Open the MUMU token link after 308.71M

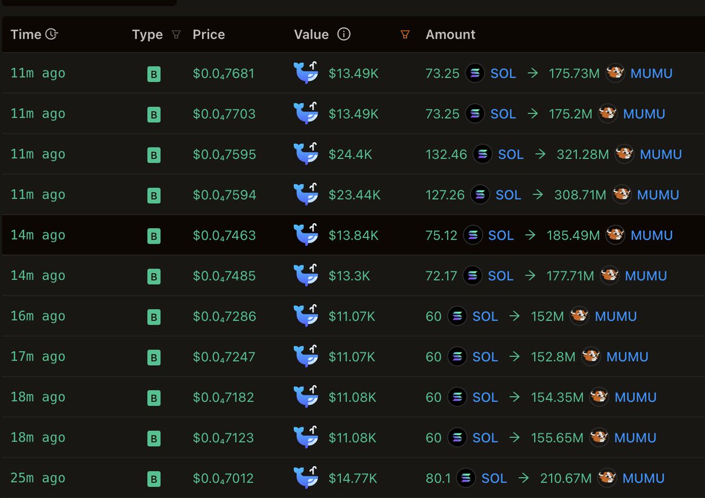pyautogui.click(x=658, y=195)
